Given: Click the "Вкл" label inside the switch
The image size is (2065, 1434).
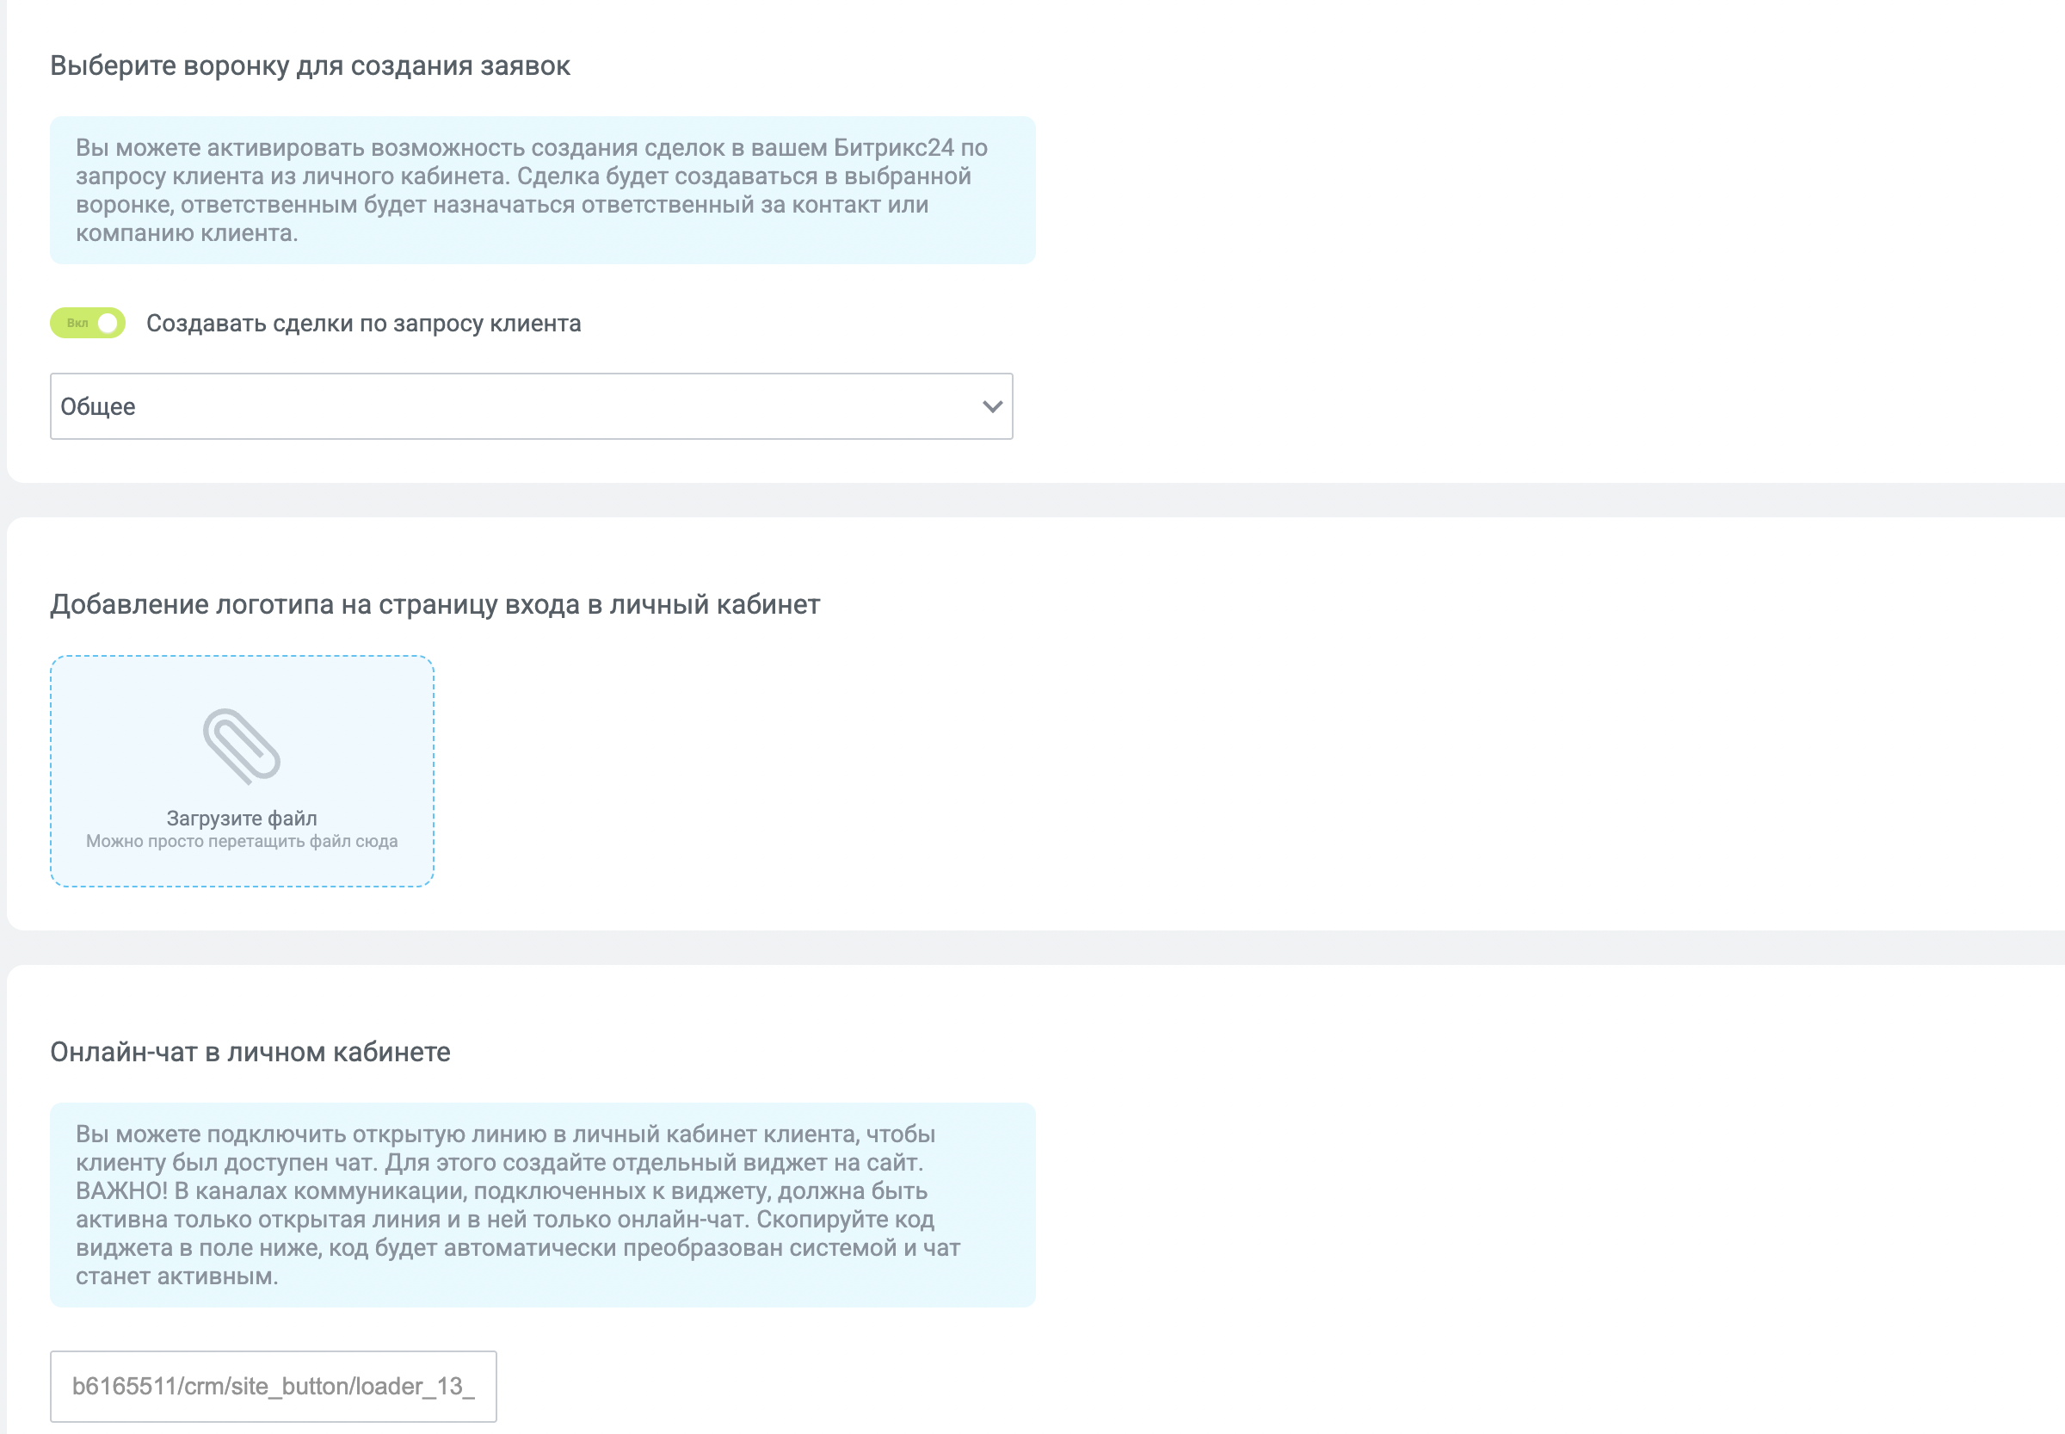Looking at the screenshot, I should 77,324.
